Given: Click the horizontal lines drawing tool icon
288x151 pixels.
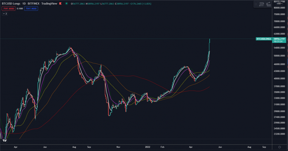Looking at the screenshot, I should click(x=262, y=4).
